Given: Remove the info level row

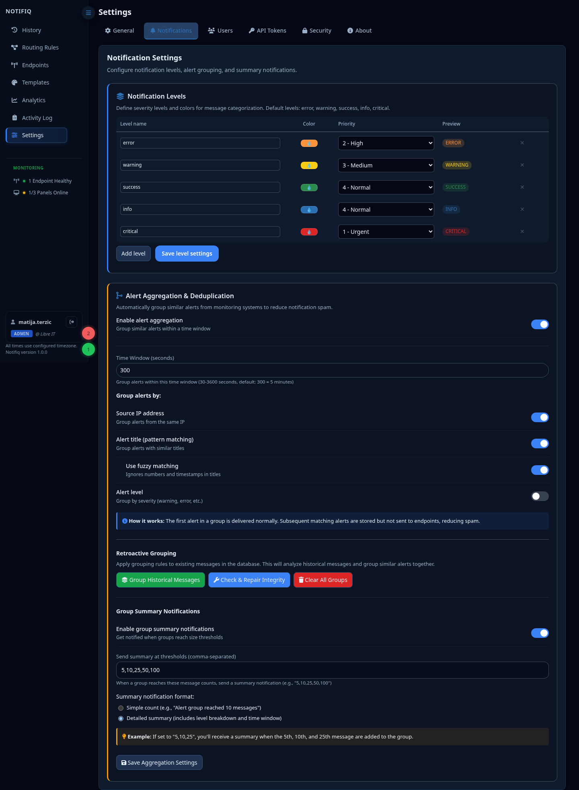Looking at the screenshot, I should click(x=522, y=209).
